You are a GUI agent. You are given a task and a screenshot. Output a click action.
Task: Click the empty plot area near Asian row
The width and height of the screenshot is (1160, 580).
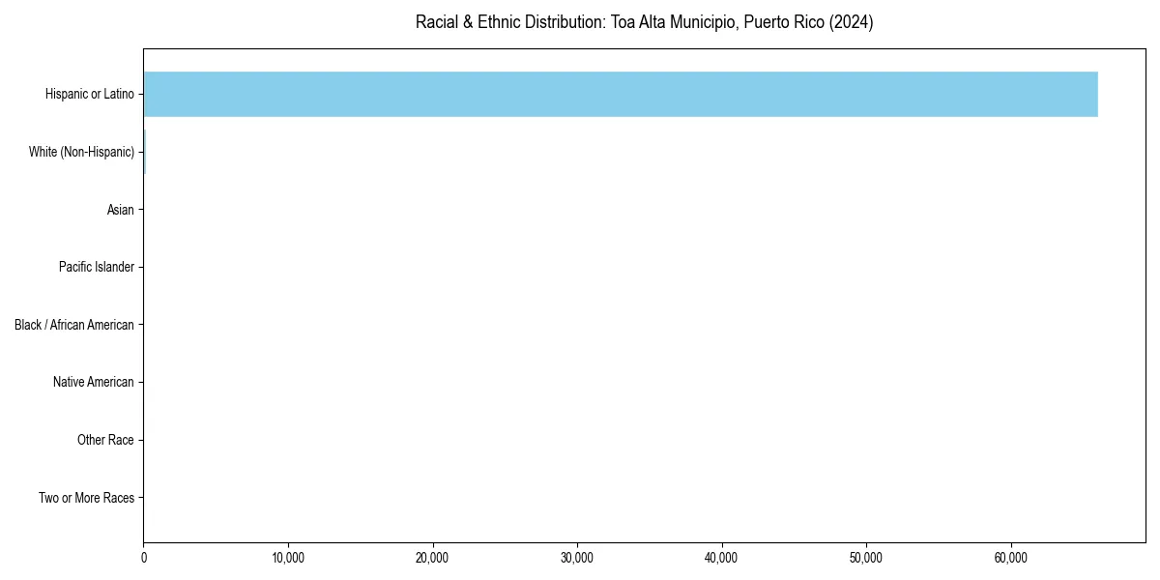pos(580,210)
